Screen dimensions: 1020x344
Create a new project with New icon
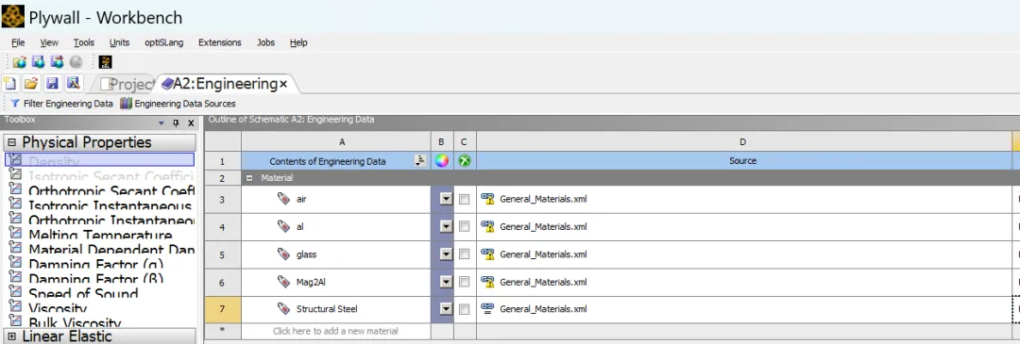10,83
